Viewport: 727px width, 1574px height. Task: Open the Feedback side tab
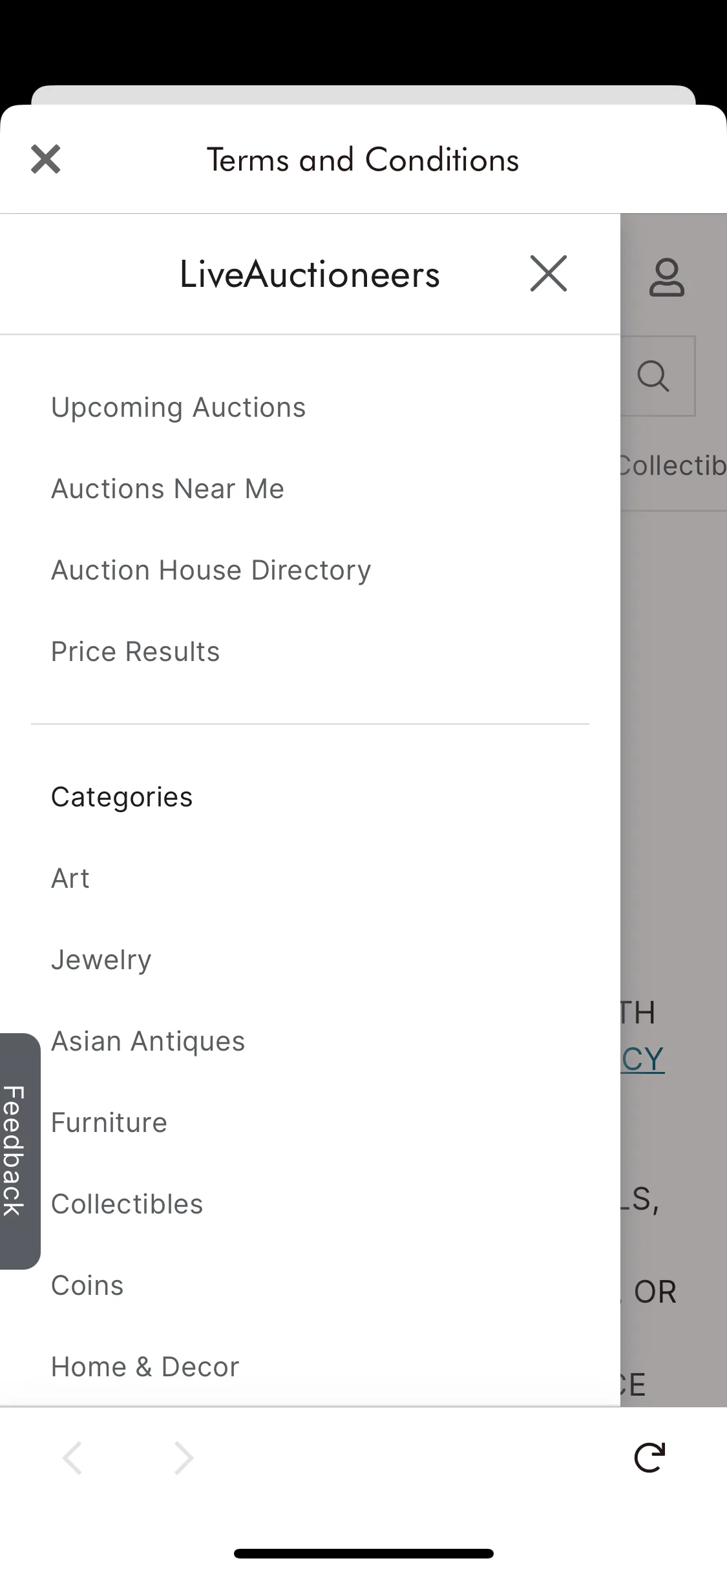point(19,1151)
